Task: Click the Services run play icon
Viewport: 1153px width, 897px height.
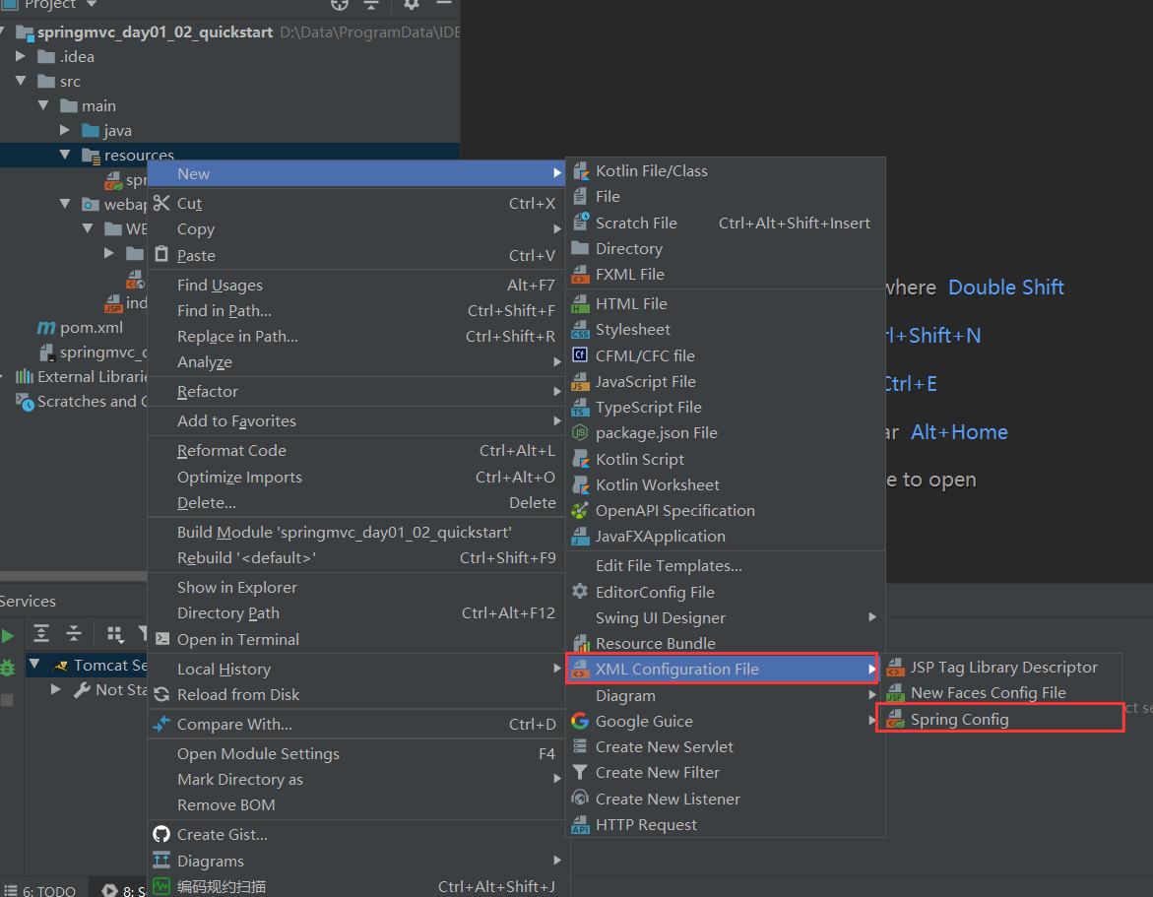Action: pyautogui.click(x=7, y=636)
